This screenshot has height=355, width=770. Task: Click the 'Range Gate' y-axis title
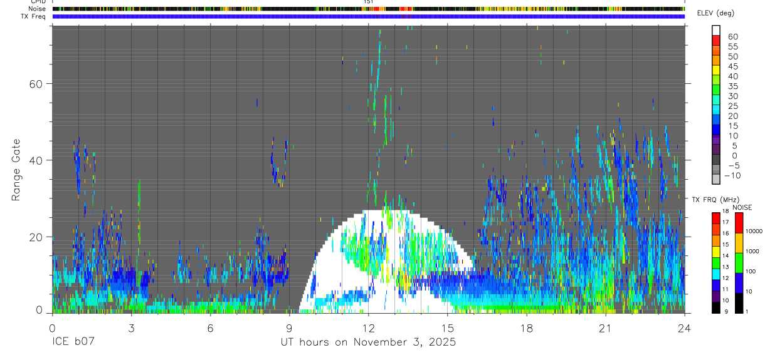(x=16, y=169)
